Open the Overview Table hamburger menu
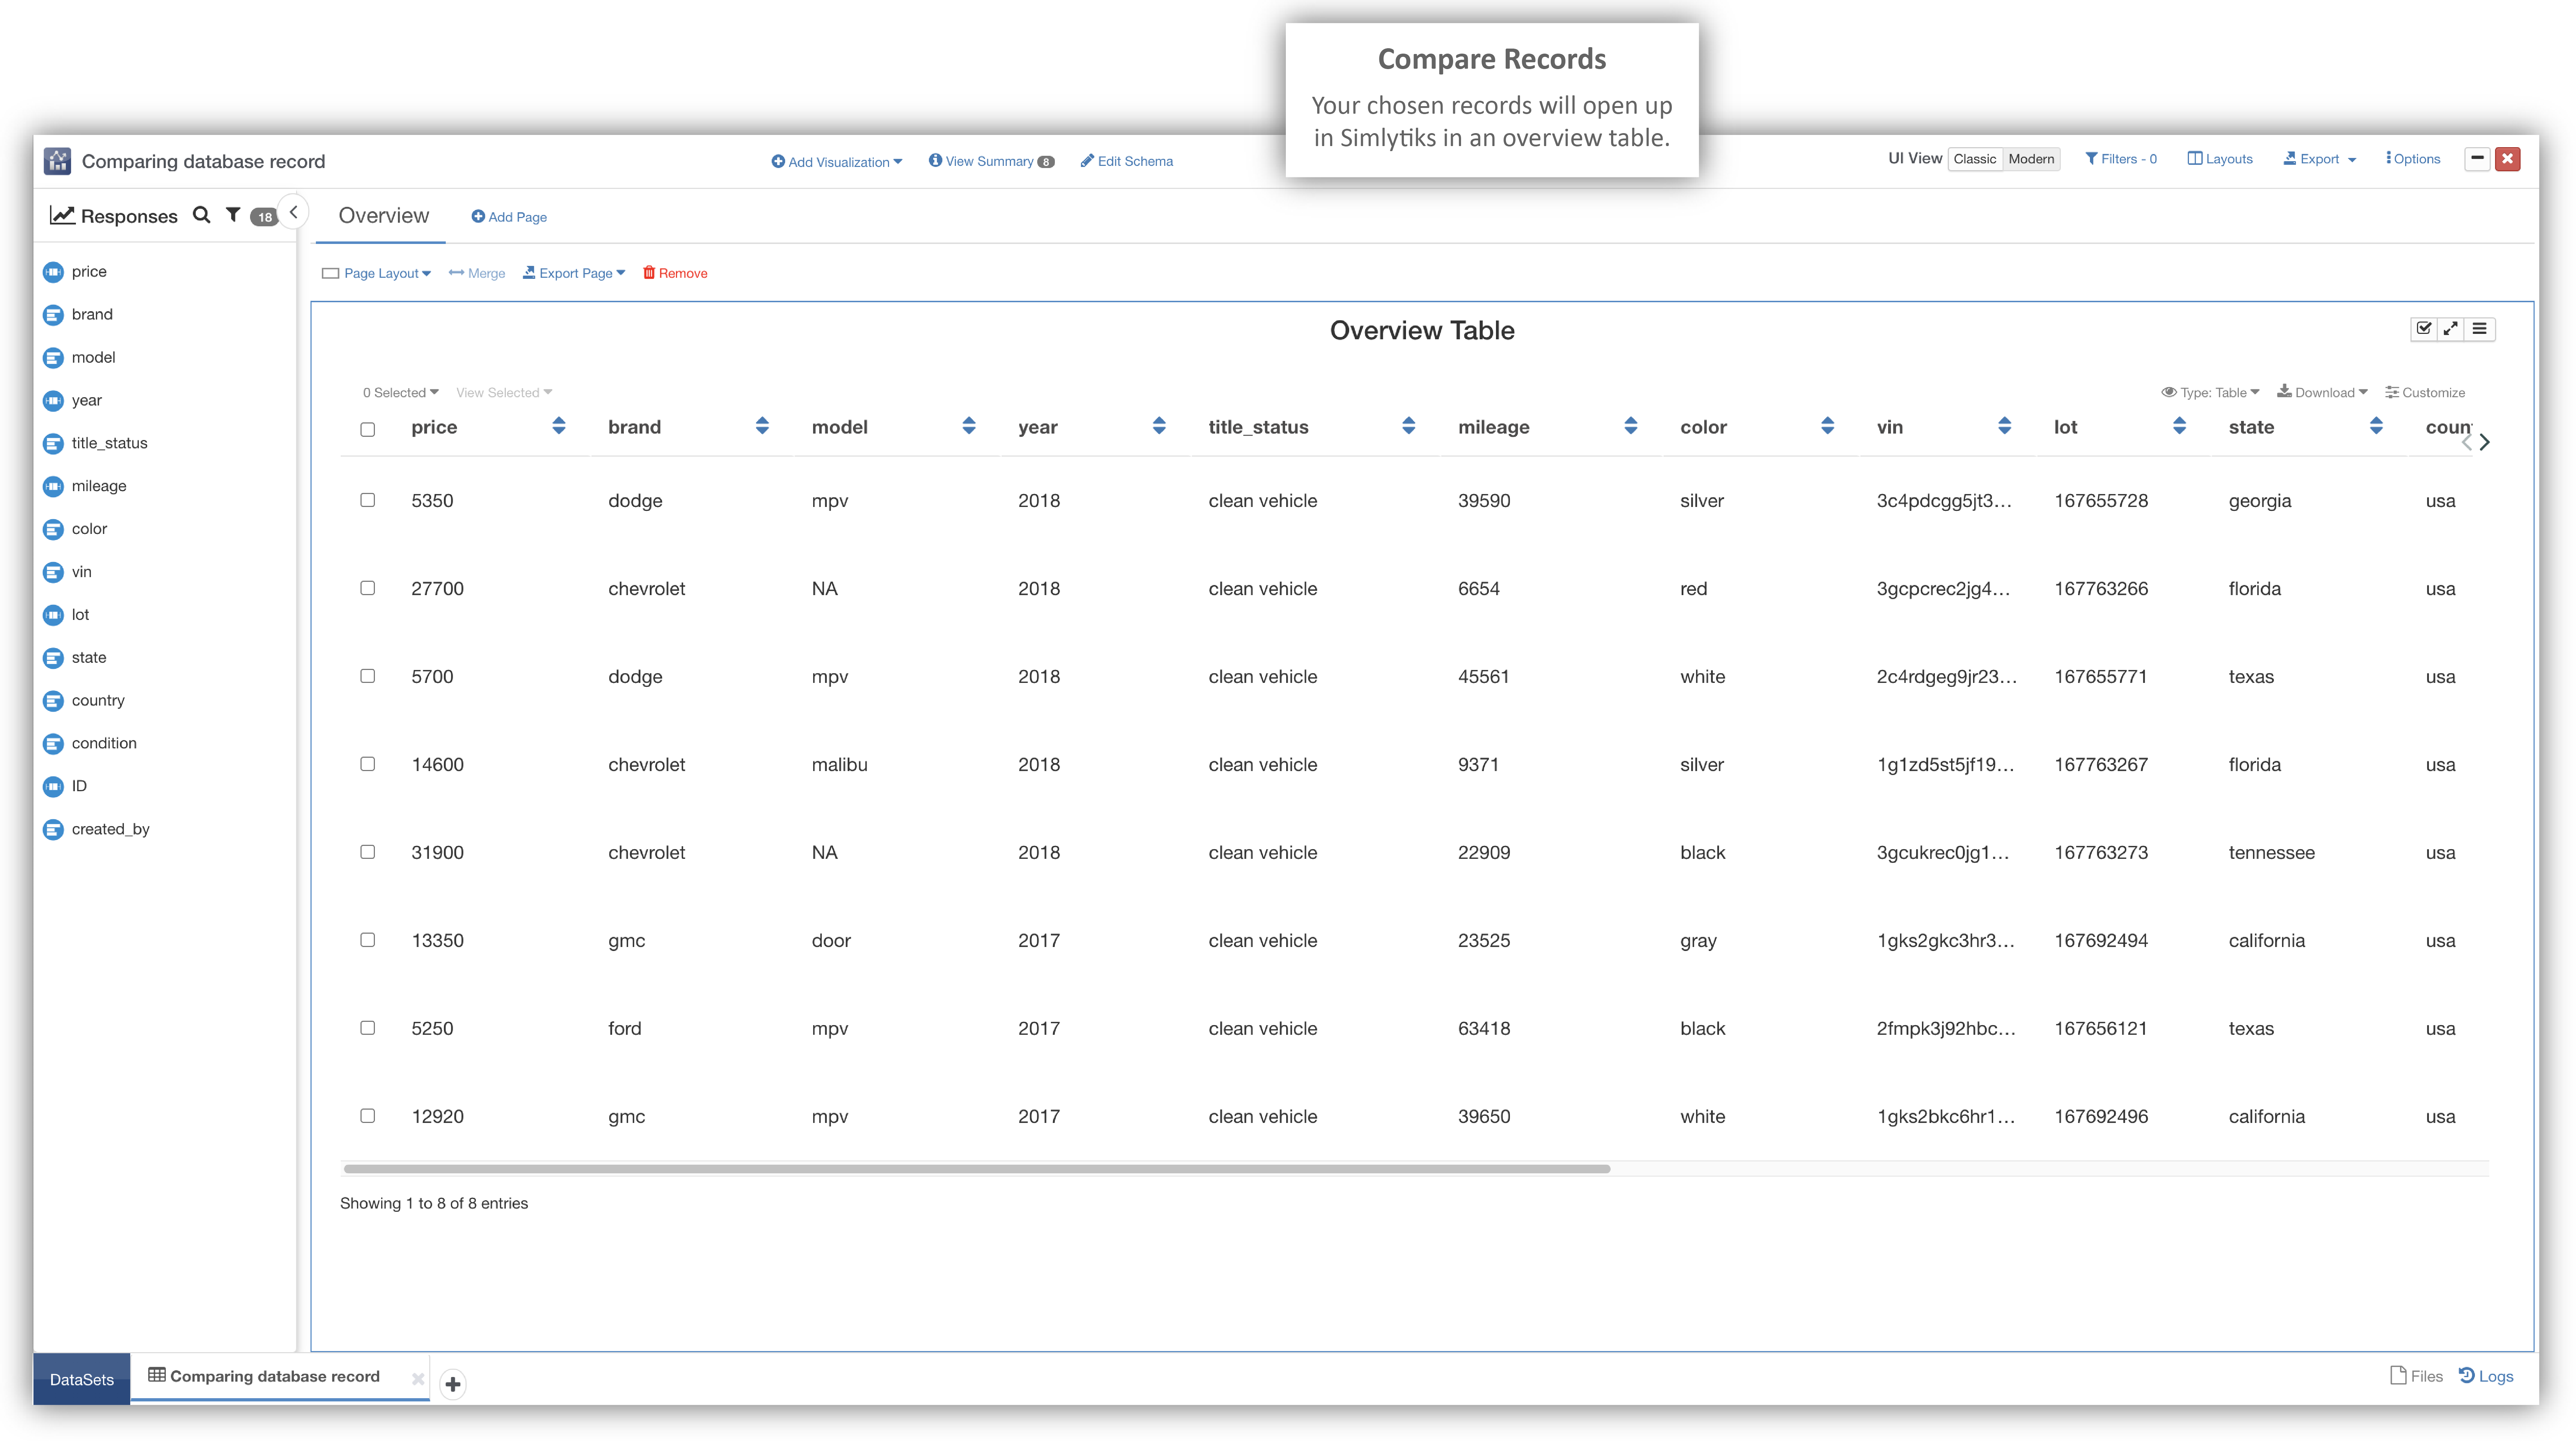Viewport: 2576px width, 1441px height. click(2480, 329)
